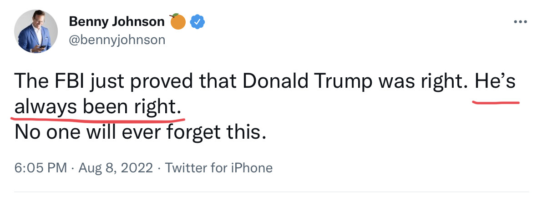Open the @bennyjohnson handle link
The height and width of the screenshot is (201, 542).
117,40
